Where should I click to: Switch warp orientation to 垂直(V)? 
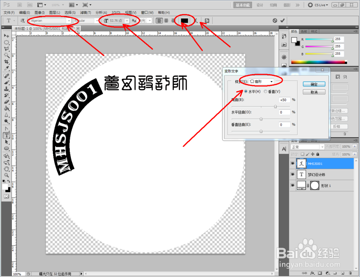[x=266, y=91]
